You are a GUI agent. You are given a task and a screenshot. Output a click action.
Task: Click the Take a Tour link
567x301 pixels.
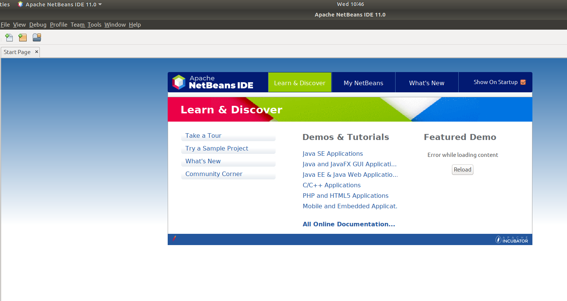coord(203,135)
